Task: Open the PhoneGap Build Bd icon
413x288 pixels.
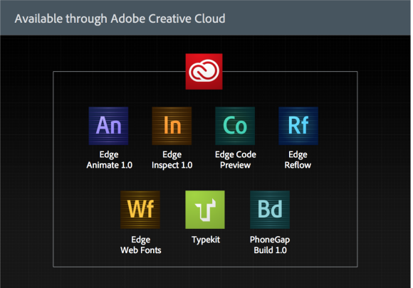Action: tap(270, 210)
